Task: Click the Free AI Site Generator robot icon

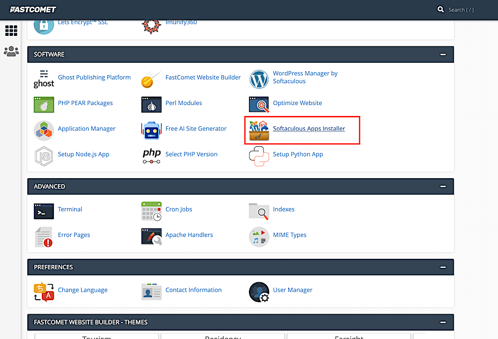Action: tap(151, 130)
